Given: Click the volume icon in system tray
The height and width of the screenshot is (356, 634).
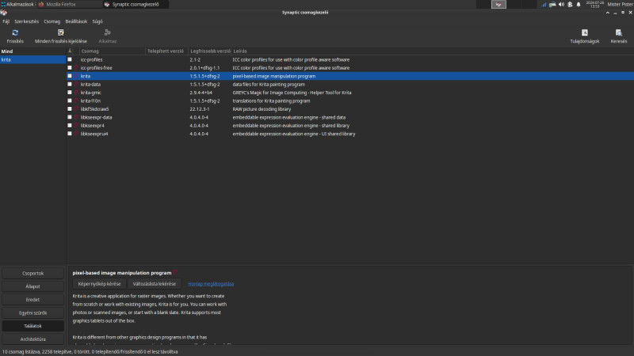Looking at the screenshot, I should click(x=561, y=5).
